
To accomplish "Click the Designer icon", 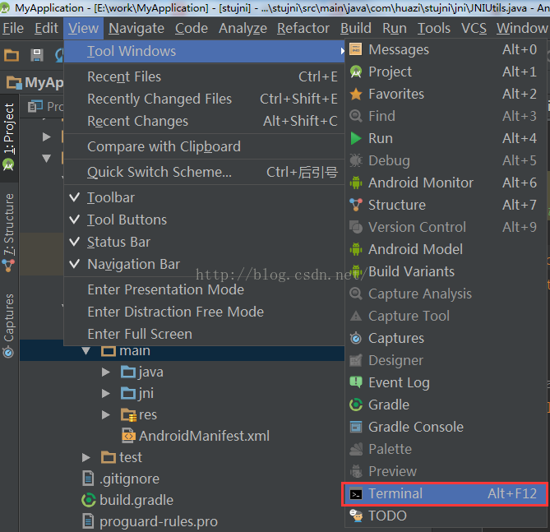I will (x=356, y=360).
